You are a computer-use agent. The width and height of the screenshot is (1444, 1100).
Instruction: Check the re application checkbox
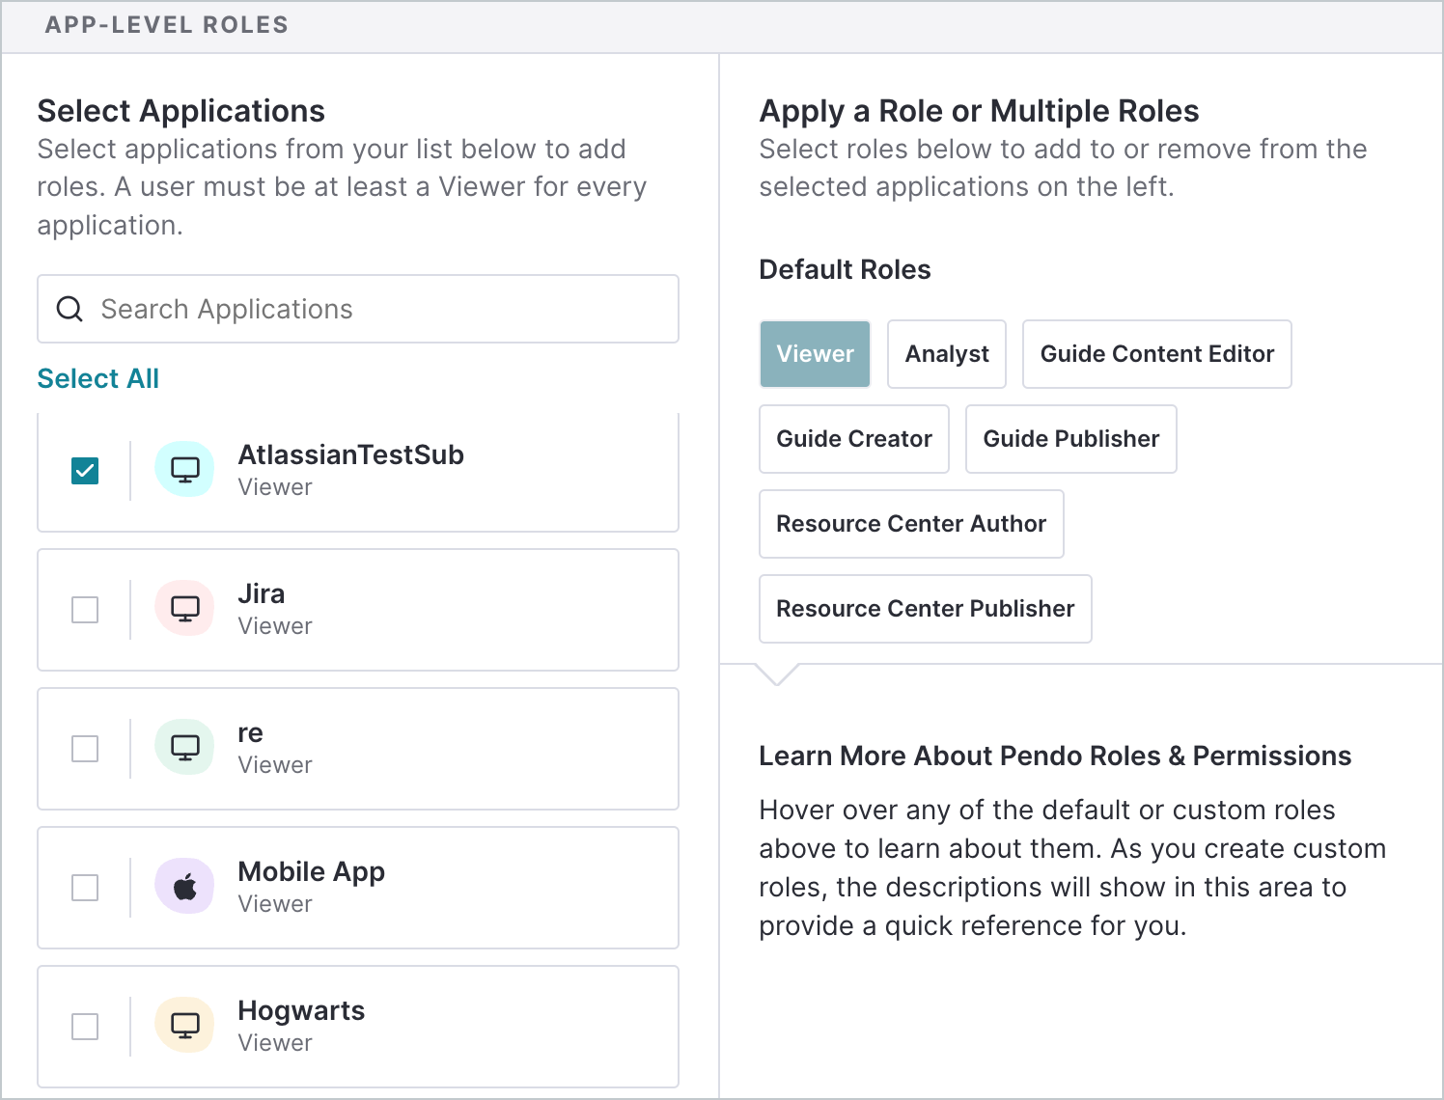click(x=85, y=749)
